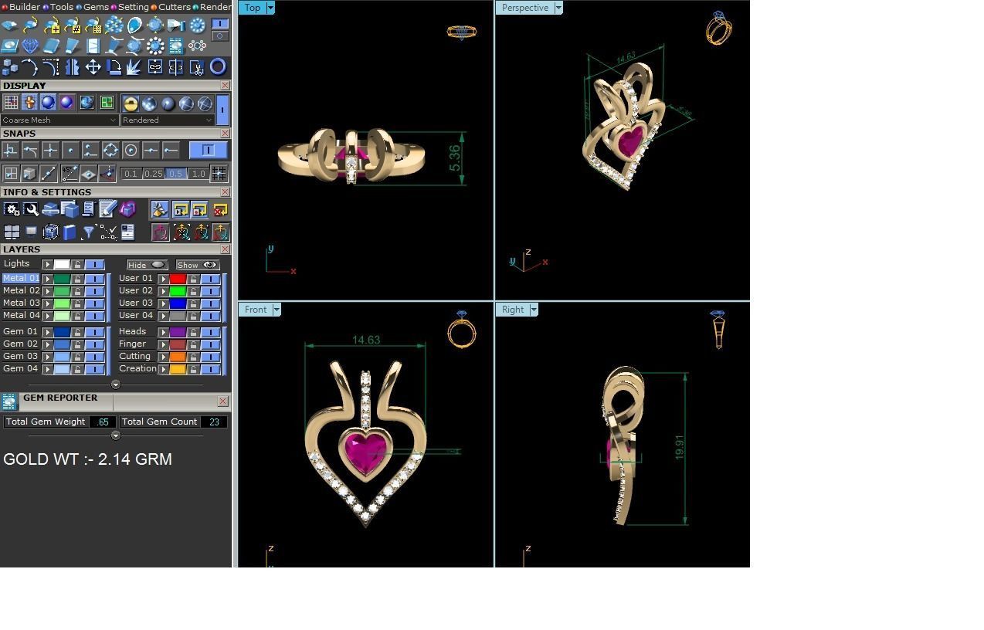Toggle the Snaps panel on switch

[209, 150]
